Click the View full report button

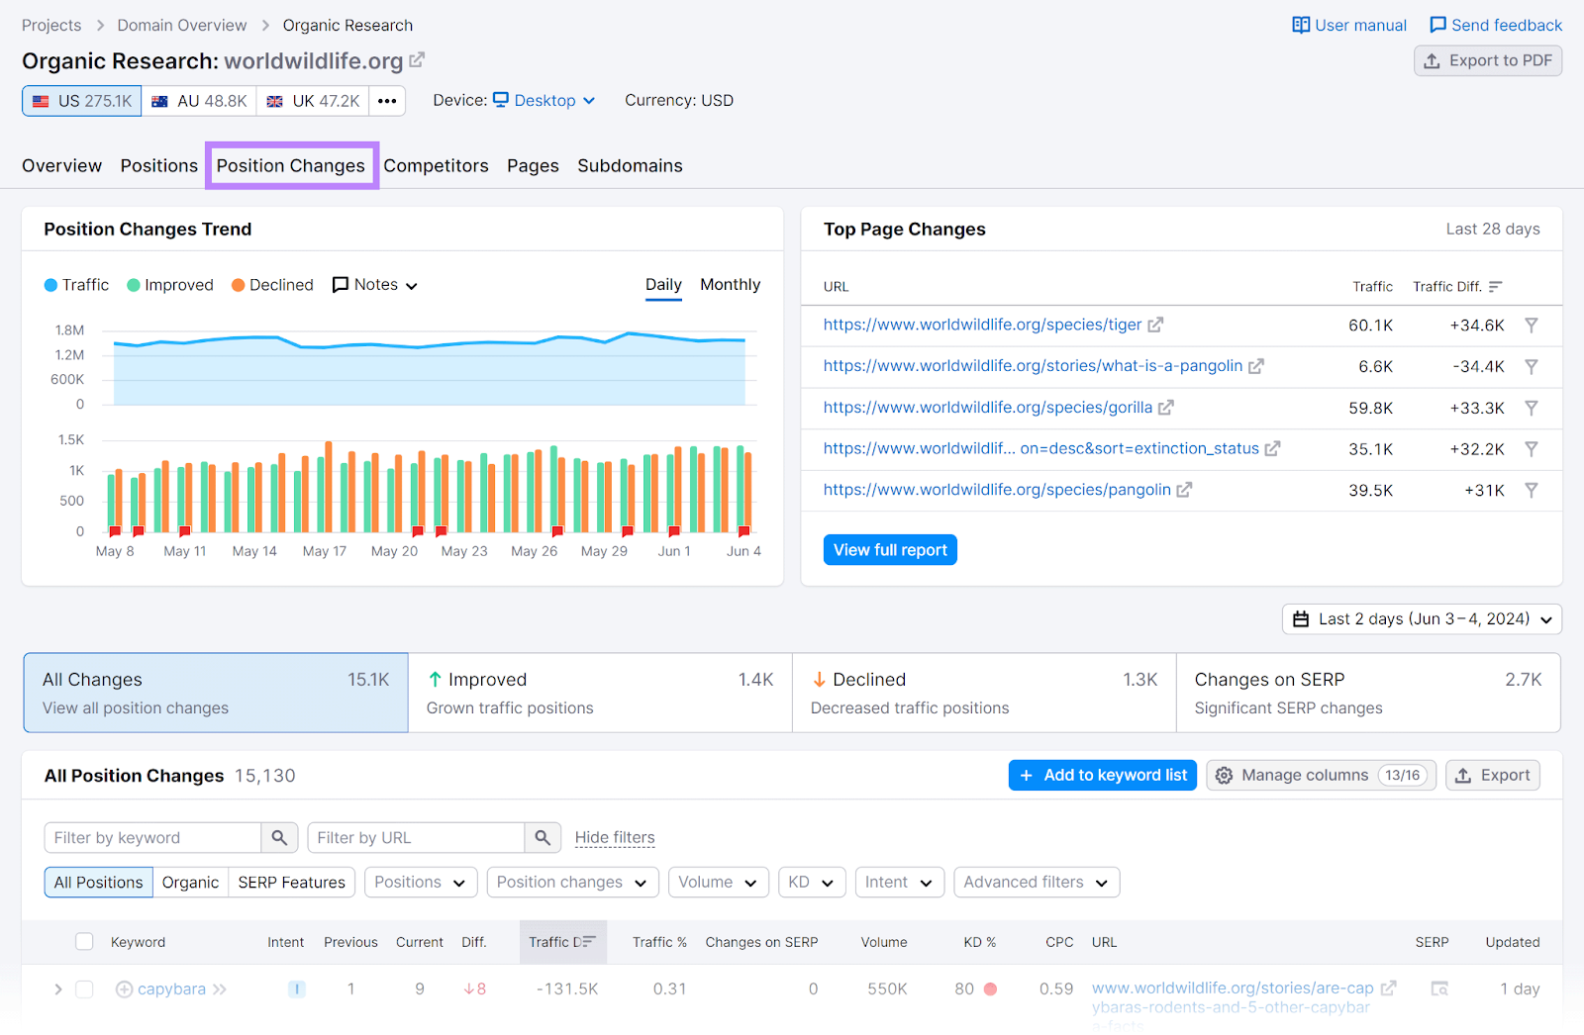(890, 550)
